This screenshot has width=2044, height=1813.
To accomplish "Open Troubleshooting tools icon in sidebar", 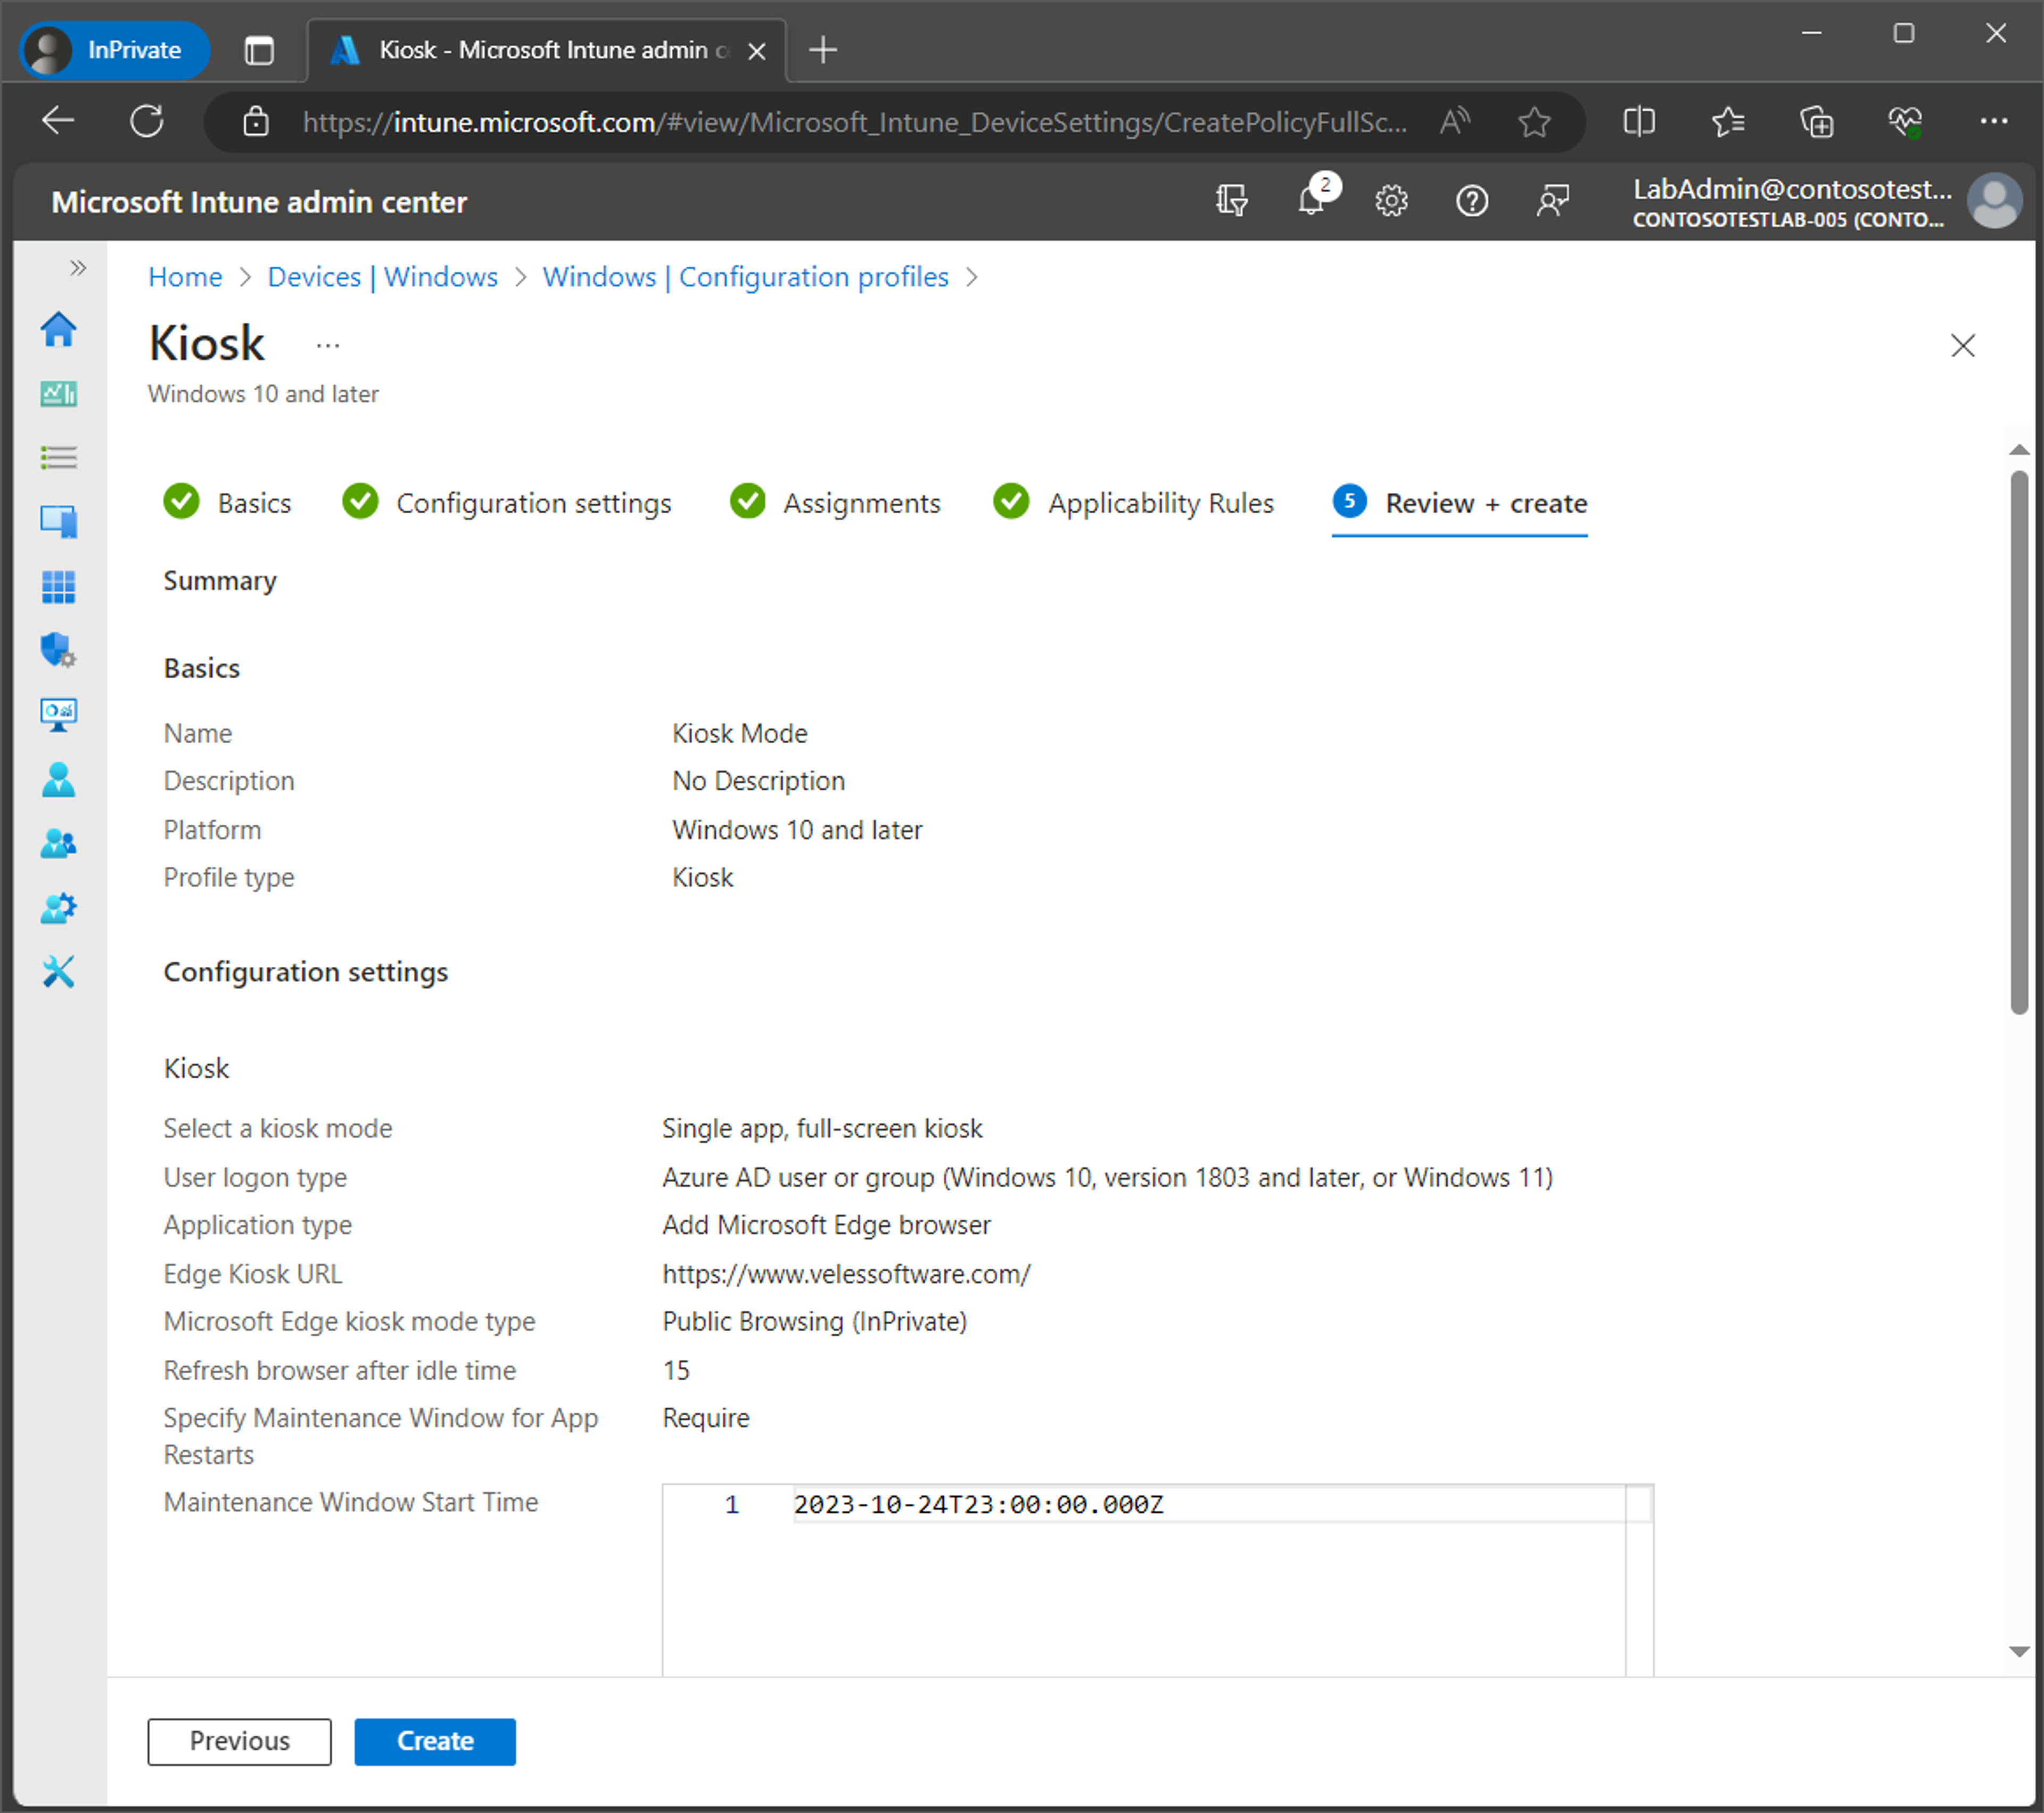I will 58,972.
